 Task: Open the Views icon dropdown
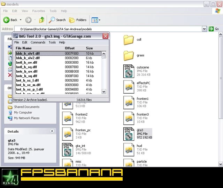(95, 20)
